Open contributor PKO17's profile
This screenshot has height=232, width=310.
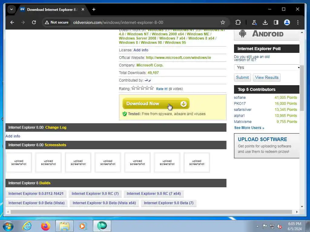240,104
